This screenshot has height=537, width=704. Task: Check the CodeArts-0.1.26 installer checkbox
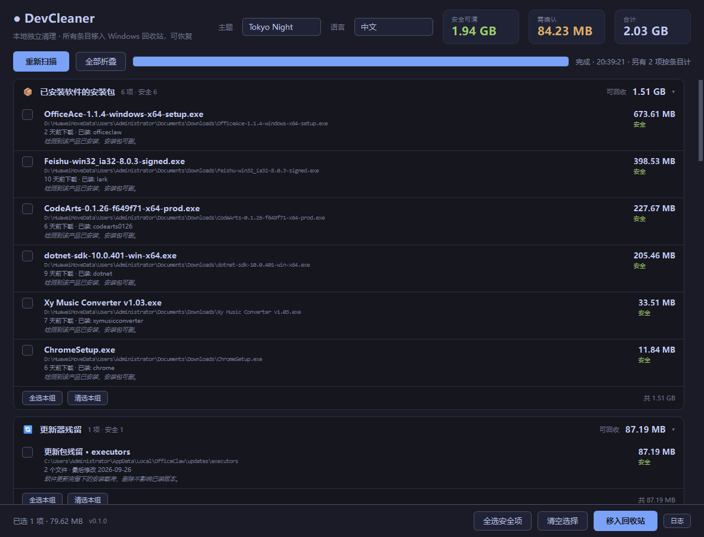tap(27, 209)
